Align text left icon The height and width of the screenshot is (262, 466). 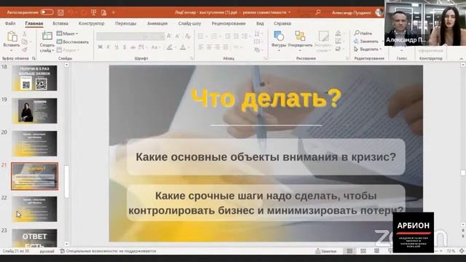click(x=201, y=47)
